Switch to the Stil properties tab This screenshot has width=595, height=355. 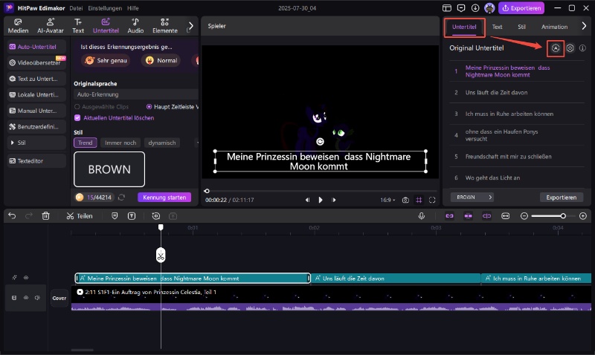point(522,27)
